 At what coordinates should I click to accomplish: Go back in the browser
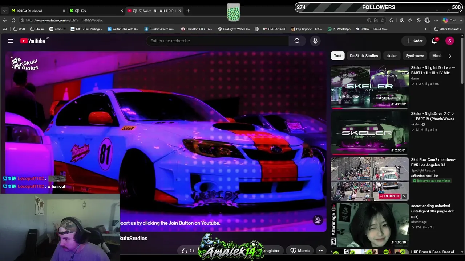[5, 20]
